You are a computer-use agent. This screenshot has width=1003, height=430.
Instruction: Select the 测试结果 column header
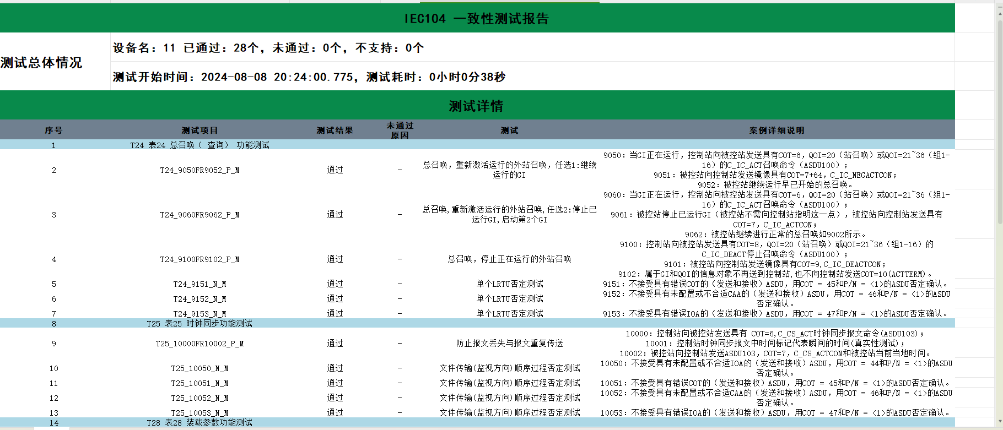pyautogui.click(x=335, y=130)
